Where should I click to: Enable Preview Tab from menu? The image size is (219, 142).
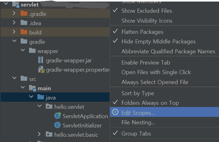(x=146, y=62)
